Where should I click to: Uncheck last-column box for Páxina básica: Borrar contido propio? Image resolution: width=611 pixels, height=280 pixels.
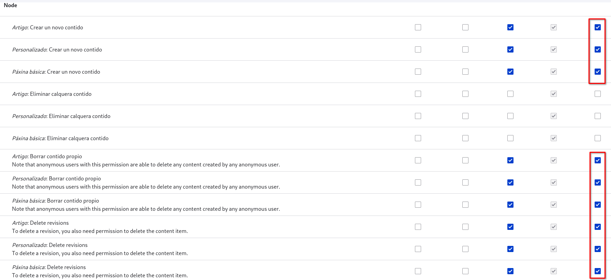tap(597, 205)
